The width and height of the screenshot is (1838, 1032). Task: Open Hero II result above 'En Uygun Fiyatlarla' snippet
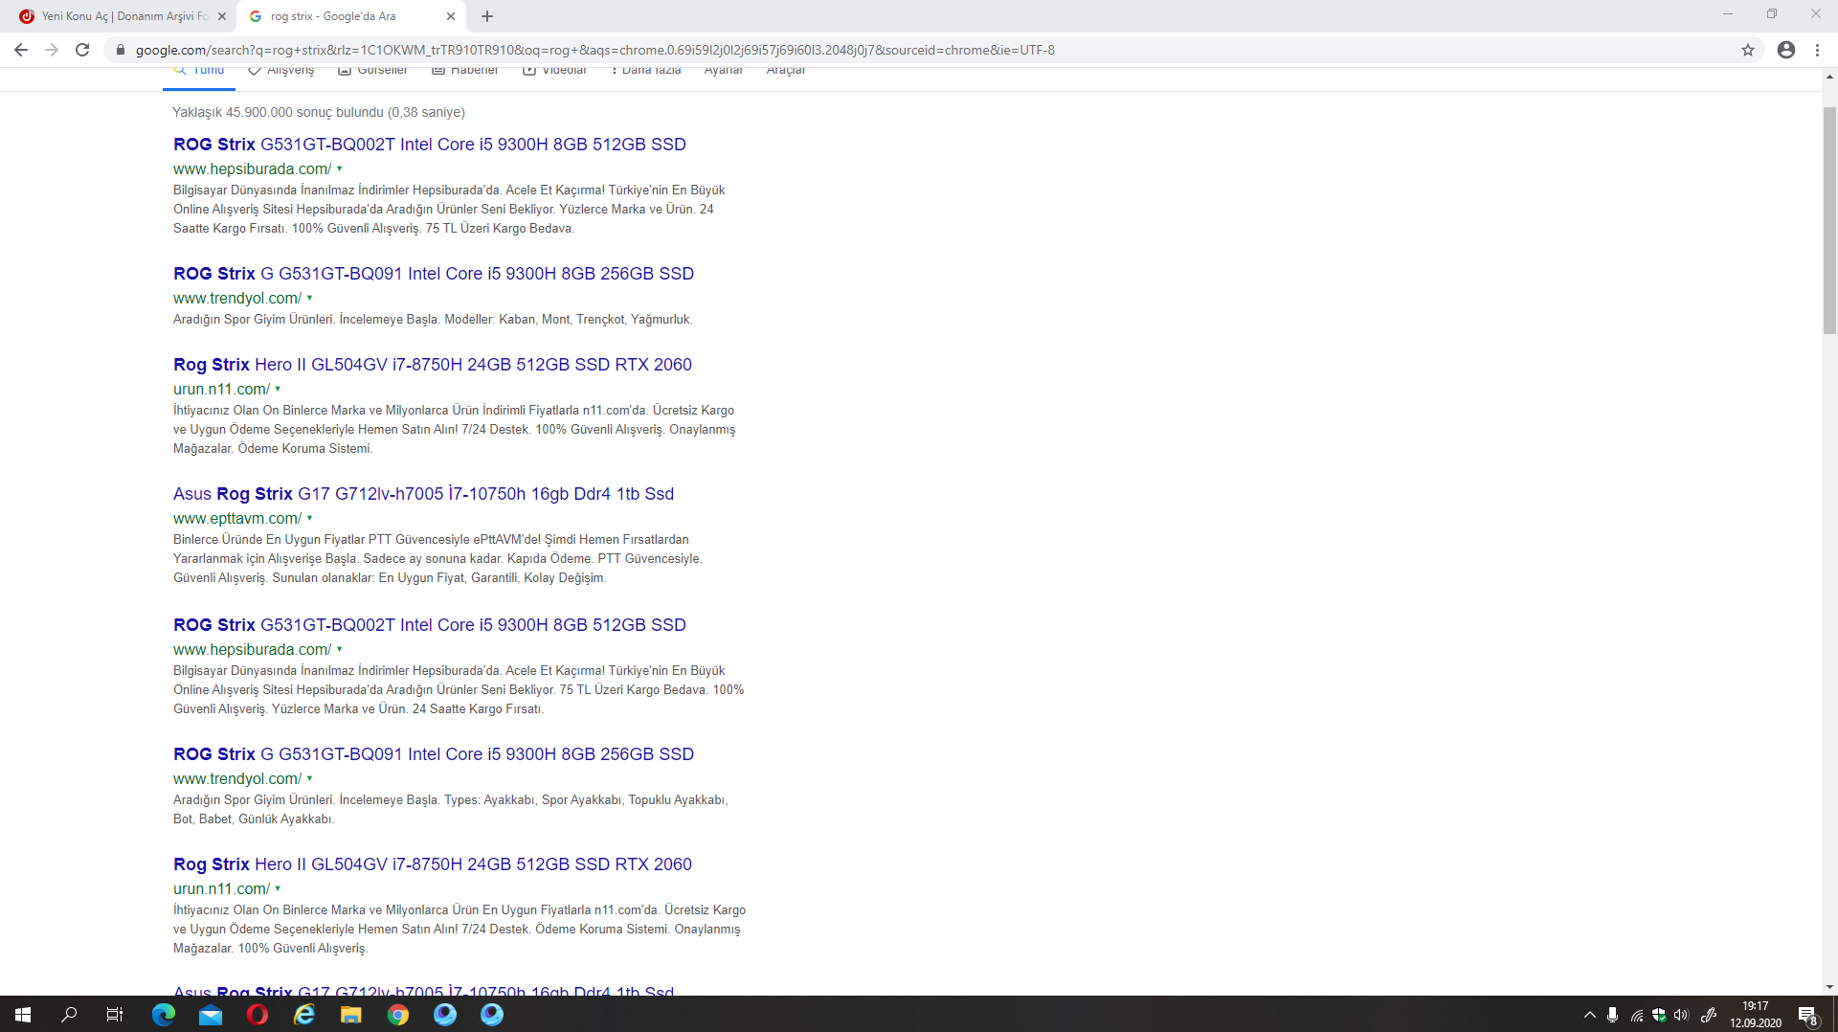click(433, 864)
